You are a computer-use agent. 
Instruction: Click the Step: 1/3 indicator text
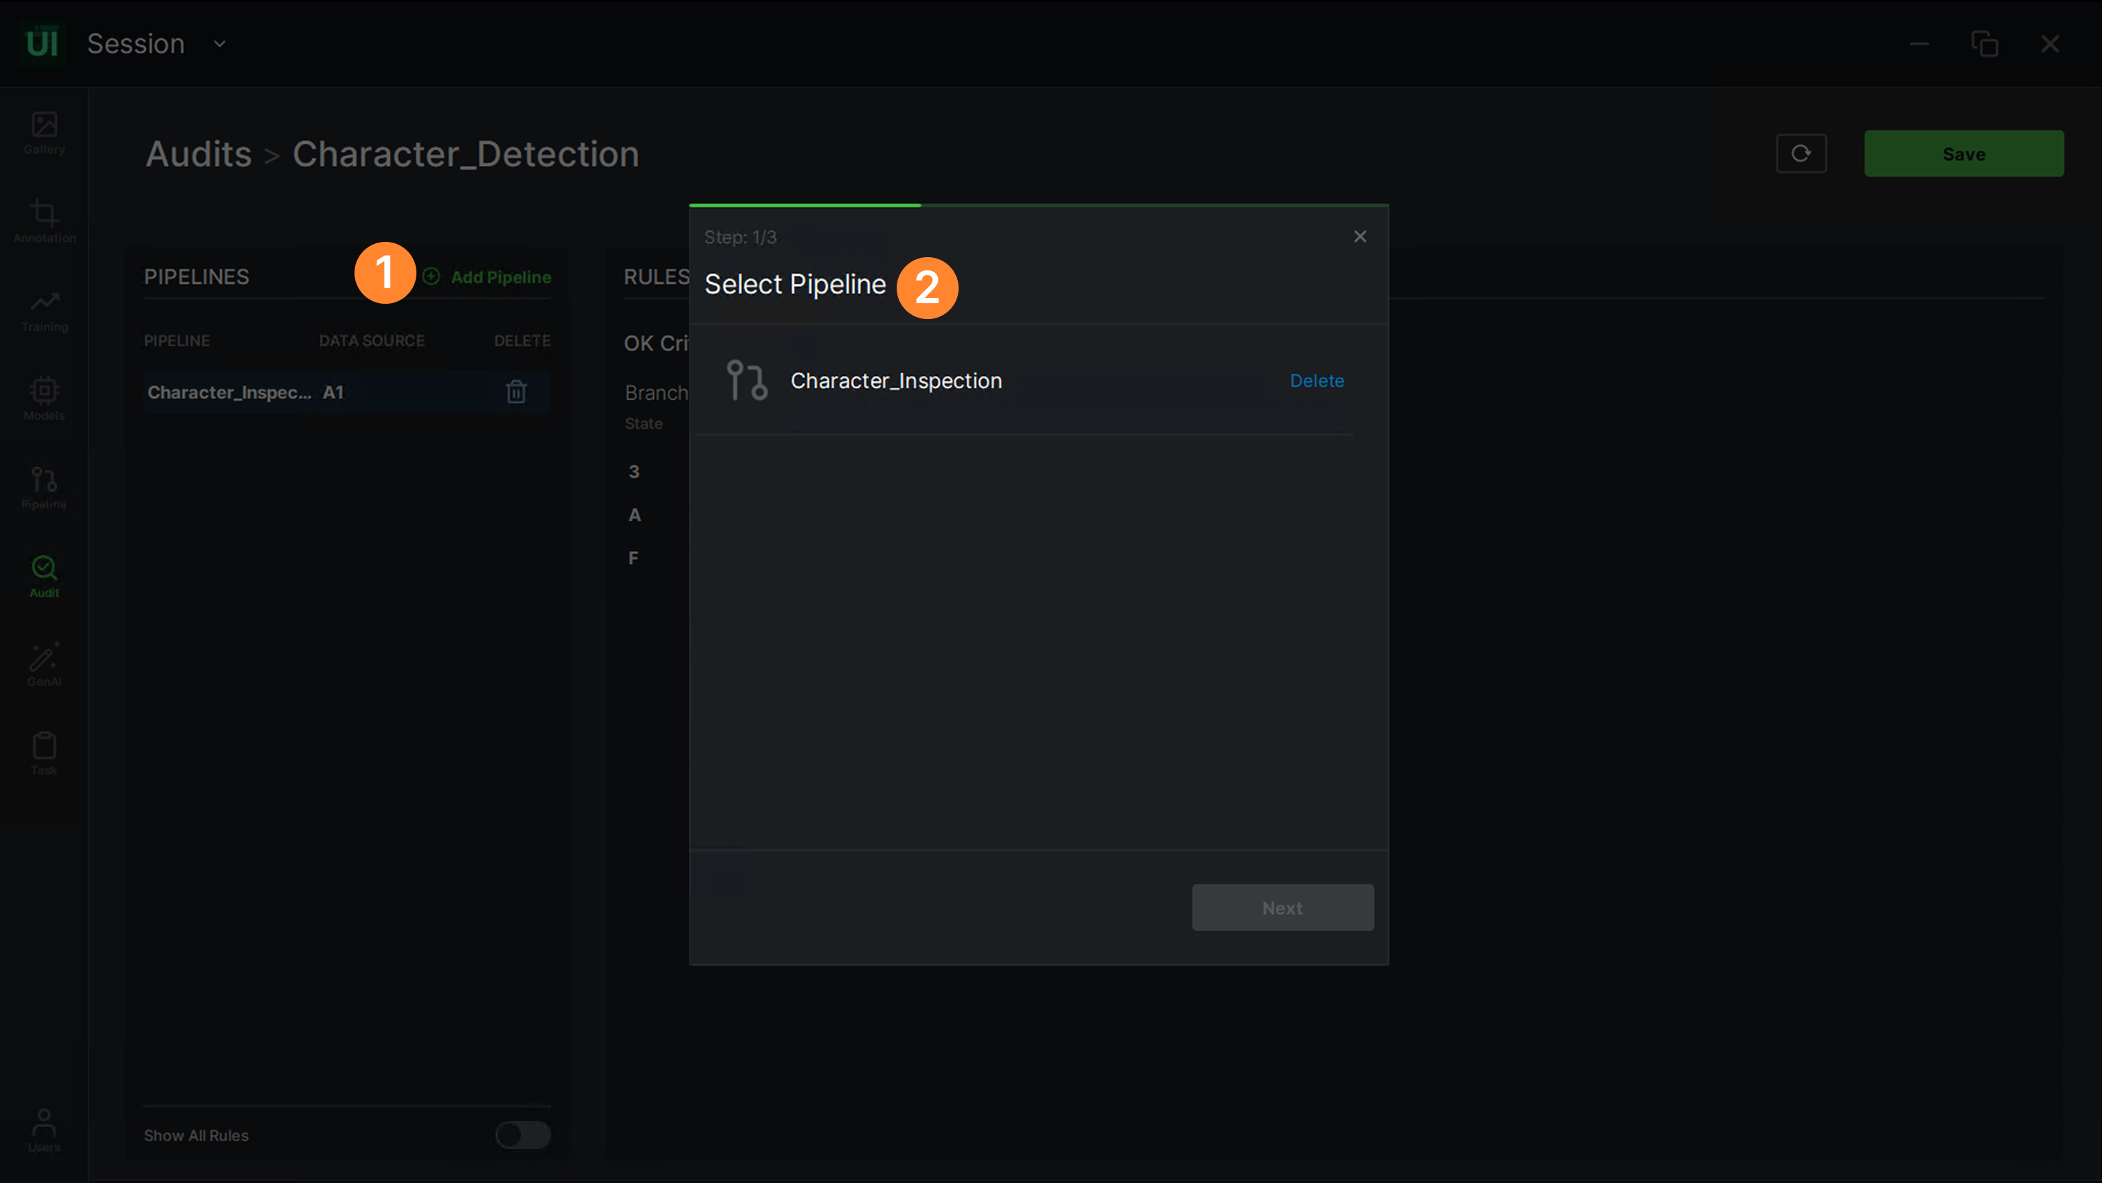[740, 238]
